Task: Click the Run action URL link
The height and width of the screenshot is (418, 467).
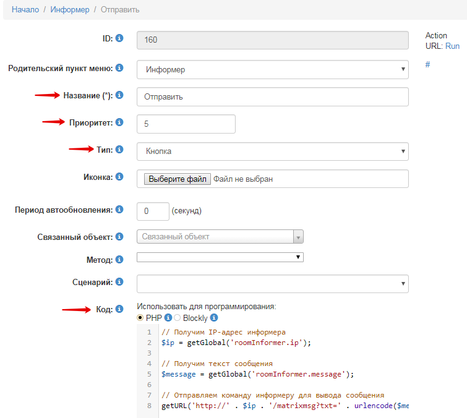Action: click(x=452, y=46)
